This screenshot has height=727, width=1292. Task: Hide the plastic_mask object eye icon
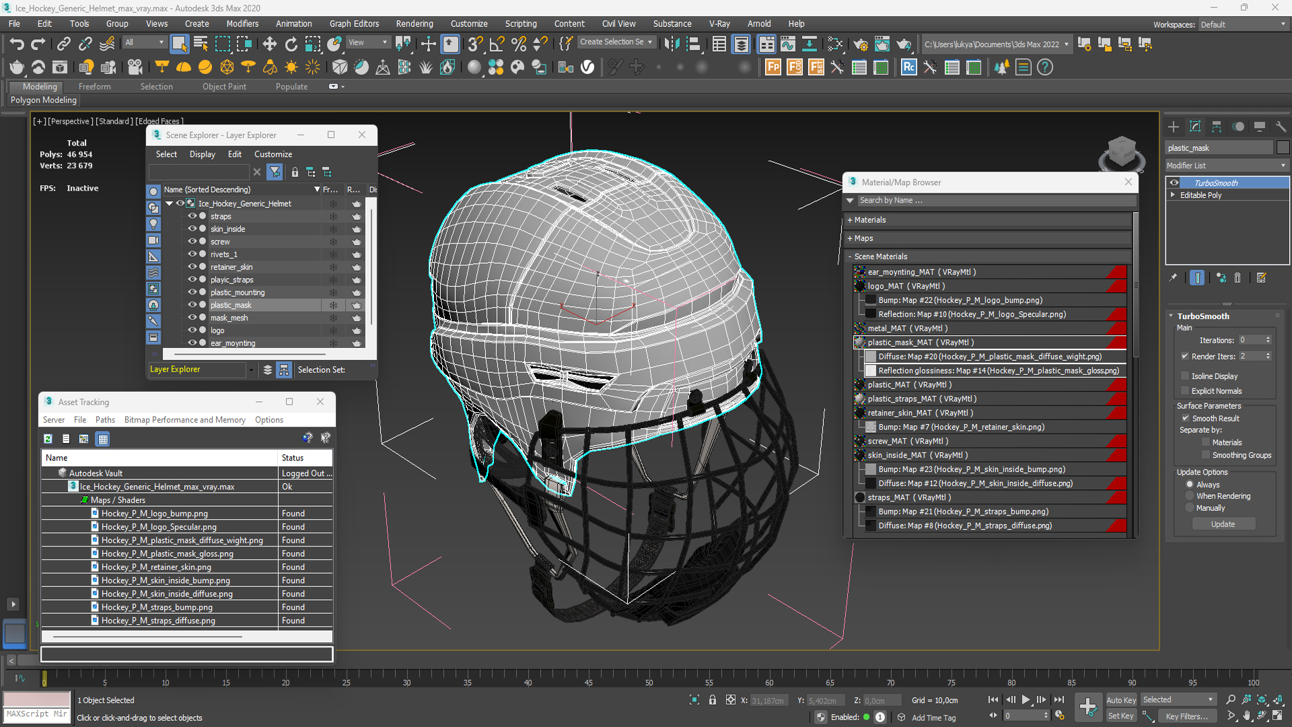[x=192, y=305]
